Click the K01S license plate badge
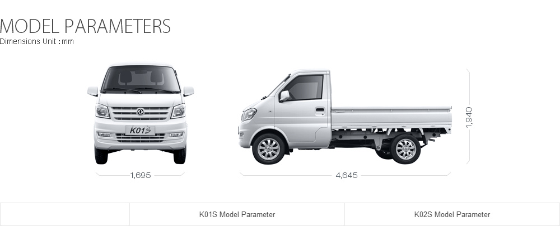This screenshot has width=560, height=226. [x=140, y=130]
